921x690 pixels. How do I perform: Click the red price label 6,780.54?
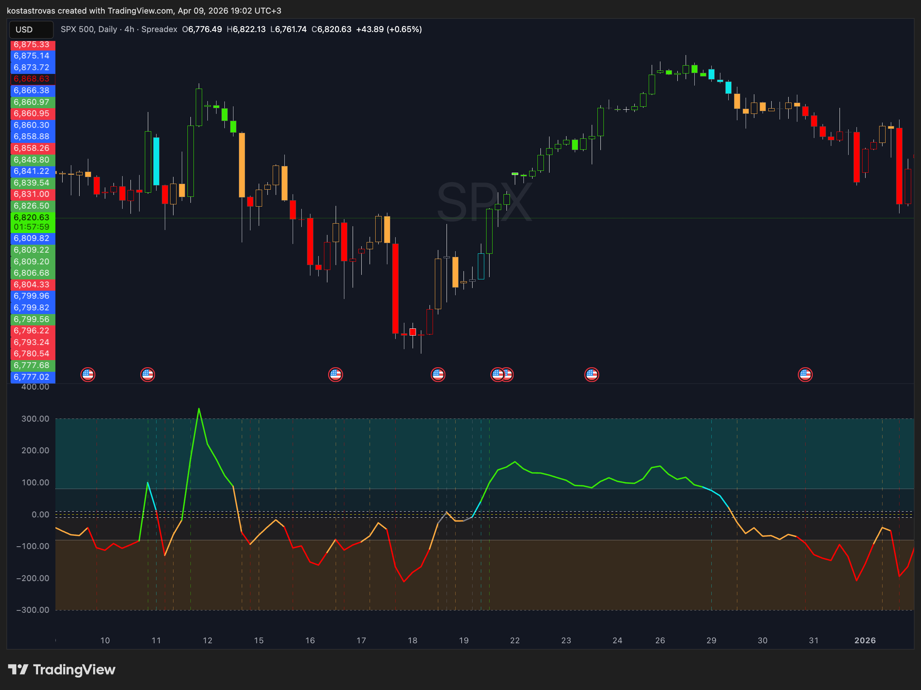(x=32, y=353)
